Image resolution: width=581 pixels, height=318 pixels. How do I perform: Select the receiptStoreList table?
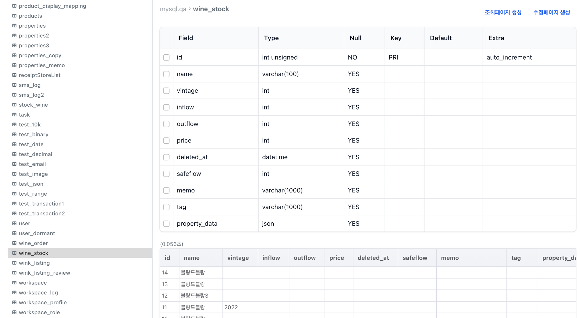40,75
